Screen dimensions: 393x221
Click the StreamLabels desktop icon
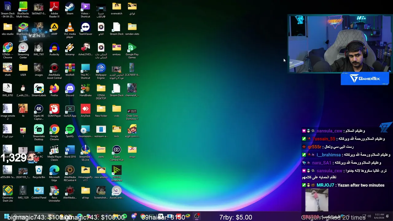coord(39,90)
